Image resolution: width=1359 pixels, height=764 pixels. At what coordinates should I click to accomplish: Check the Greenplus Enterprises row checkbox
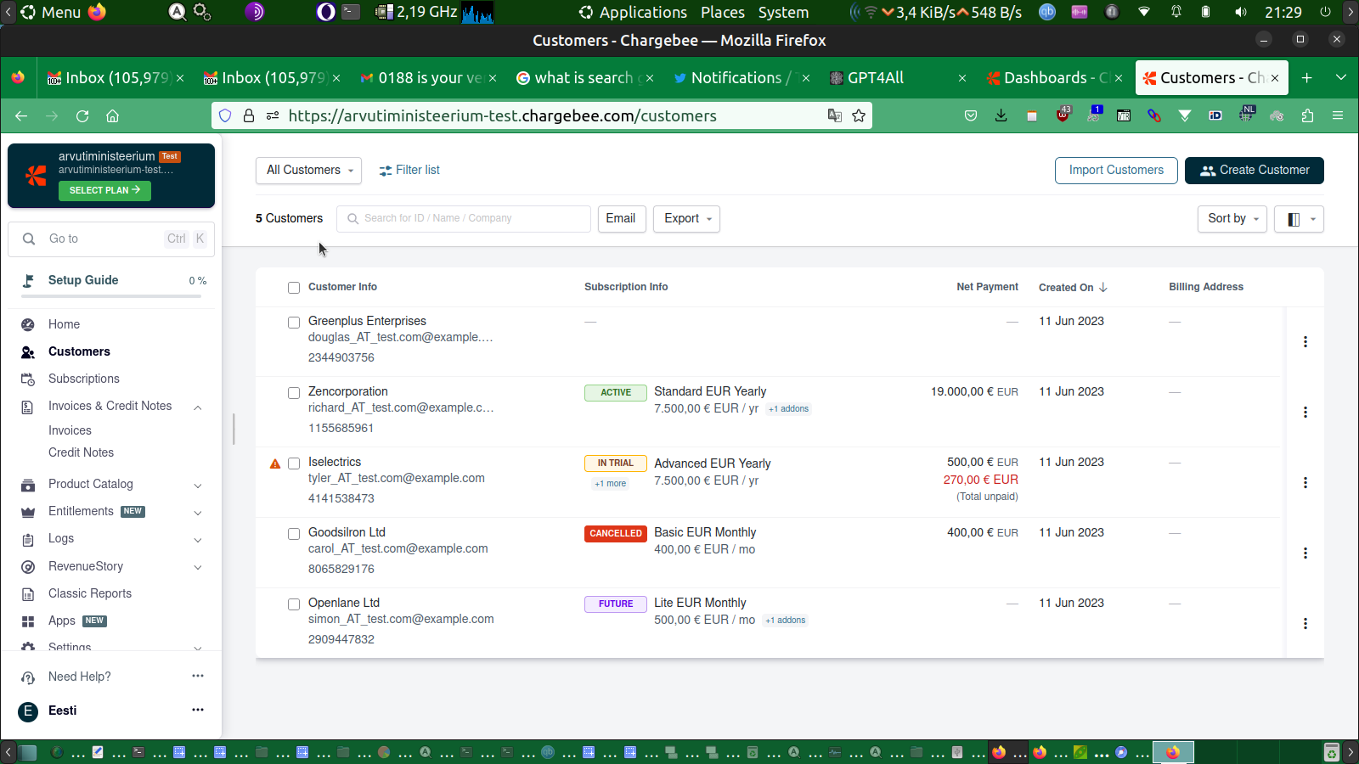pyautogui.click(x=294, y=323)
